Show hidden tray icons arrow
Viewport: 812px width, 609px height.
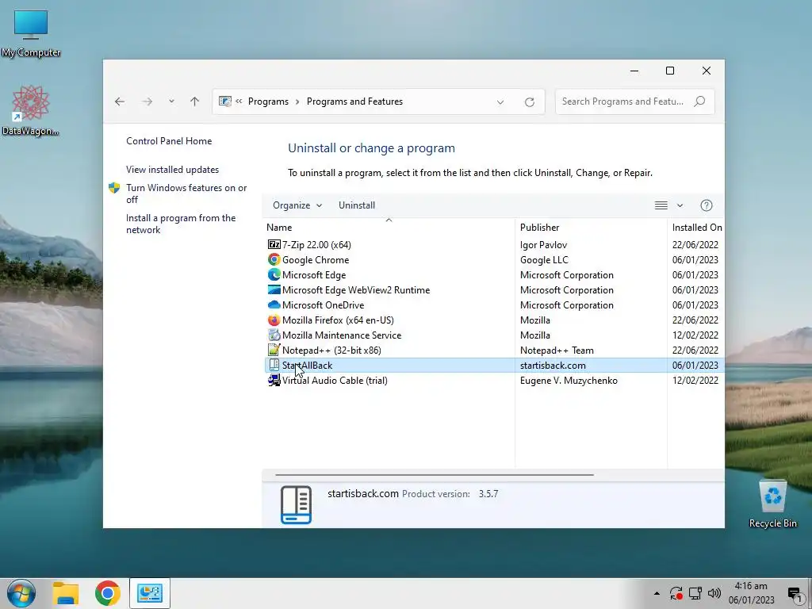click(x=657, y=593)
